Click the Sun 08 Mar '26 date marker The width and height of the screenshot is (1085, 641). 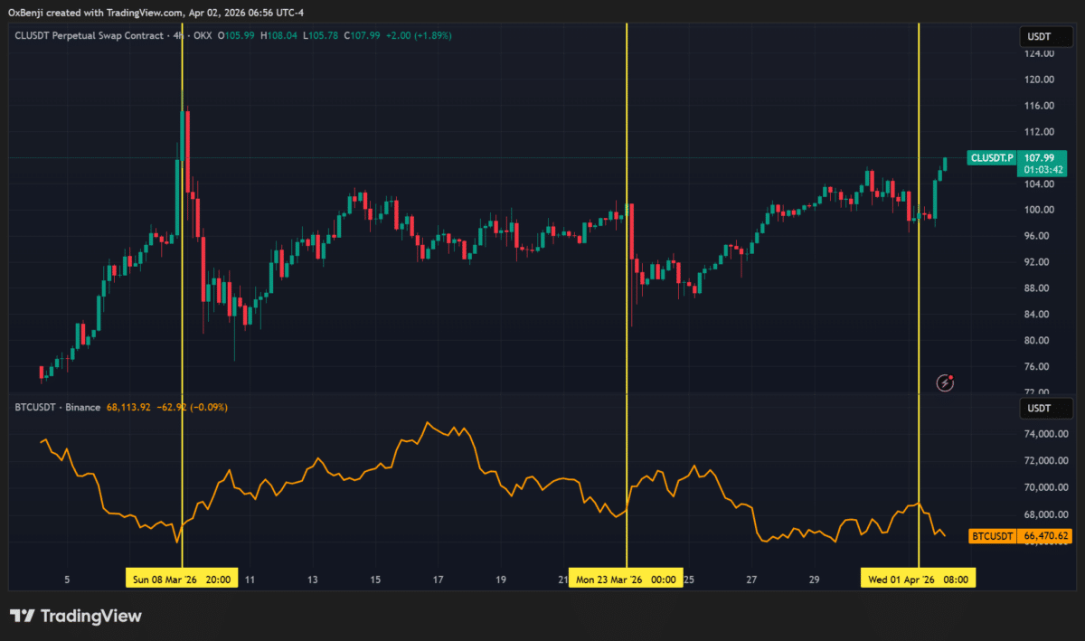coord(182,579)
